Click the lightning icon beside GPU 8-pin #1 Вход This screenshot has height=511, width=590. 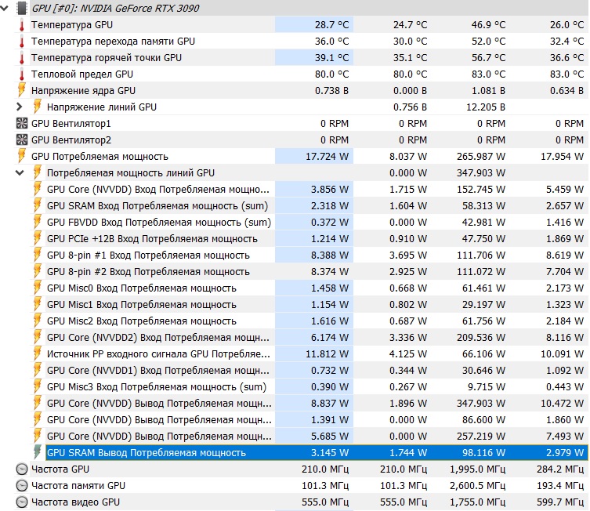38,255
